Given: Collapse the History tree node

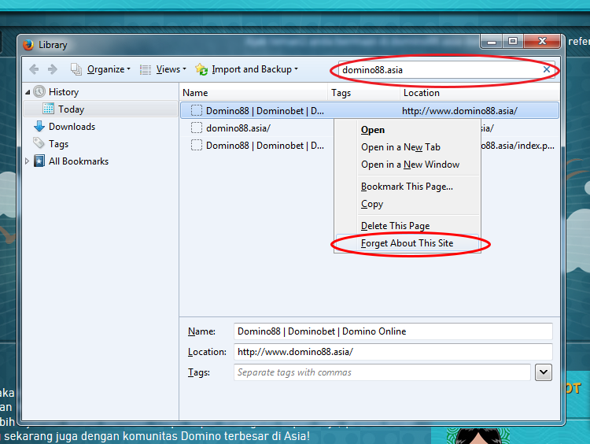Looking at the screenshot, I should click(x=28, y=92).
